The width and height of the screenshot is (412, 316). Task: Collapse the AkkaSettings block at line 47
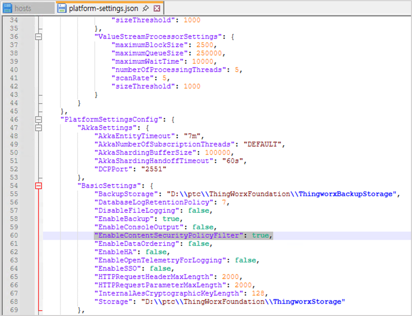coord(38,128)
